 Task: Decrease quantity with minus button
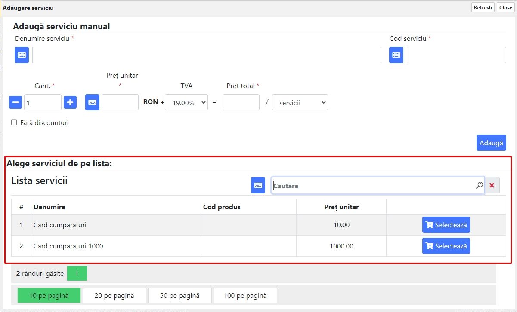coord(15,102)
